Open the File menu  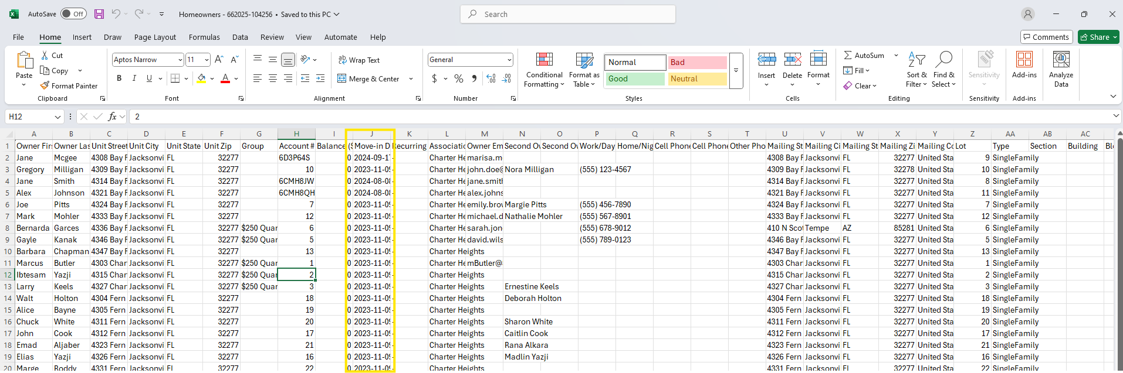pyautogui.click(x=19, y=37)
